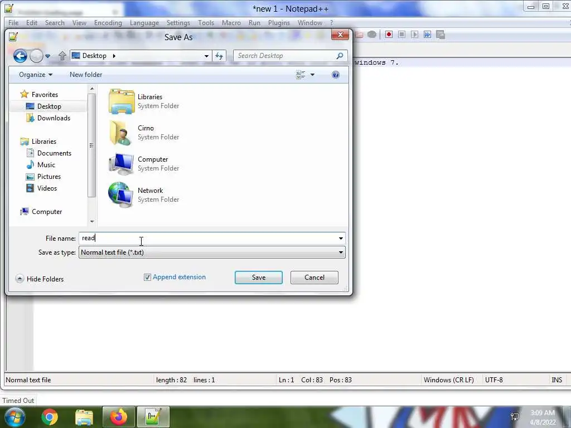Open the File name history dropdown
Screen dimensions: 571x428
point(341,239)
